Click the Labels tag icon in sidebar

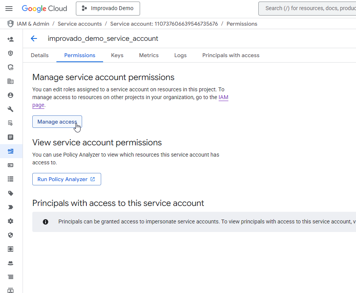click(11, 193)
